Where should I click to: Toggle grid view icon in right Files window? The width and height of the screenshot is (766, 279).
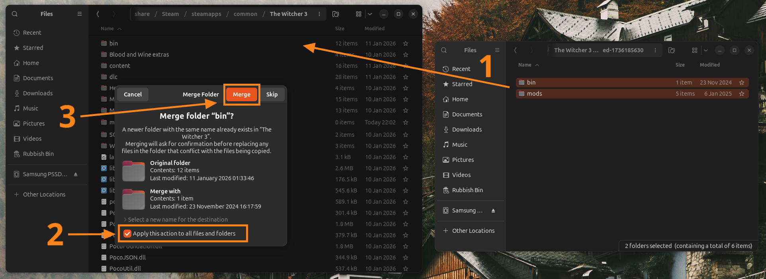pyautogui.click(x=695, y=50)
